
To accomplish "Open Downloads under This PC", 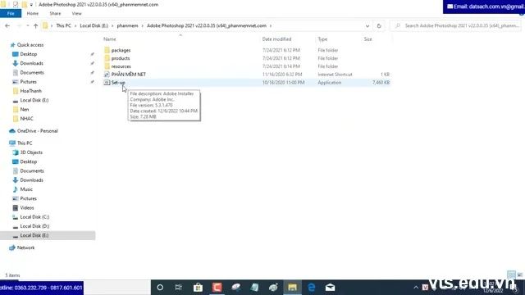I will point(31,180).
